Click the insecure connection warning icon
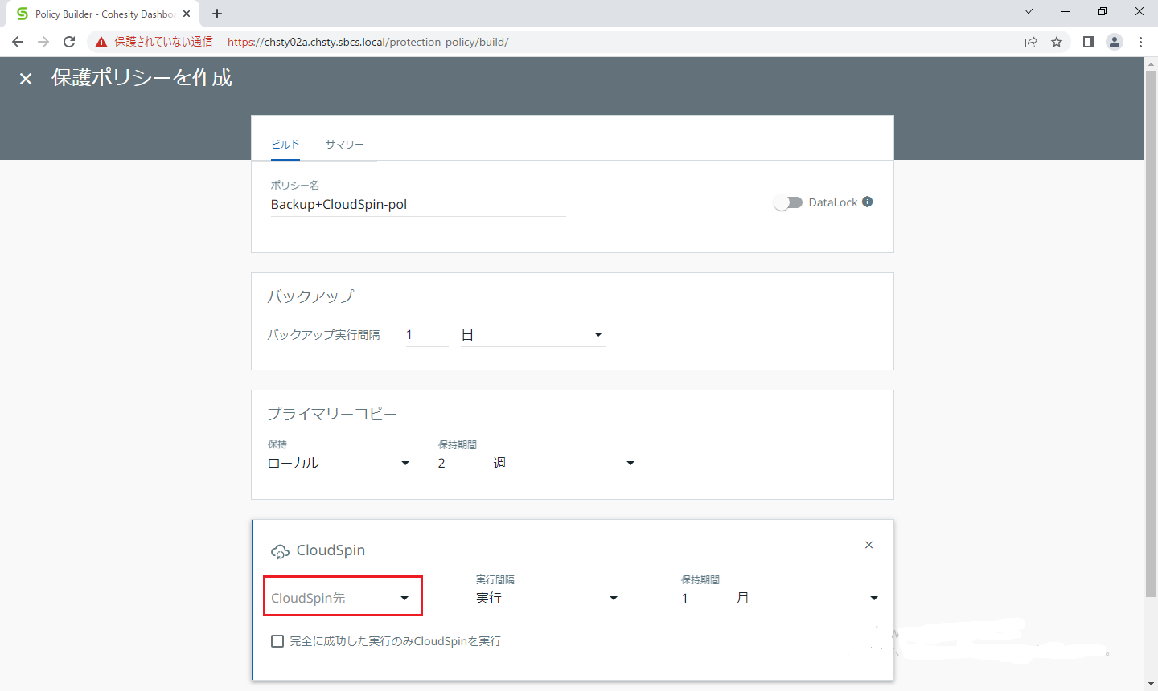The width and height of the screenshot is (1158, 691). [101, 42]
